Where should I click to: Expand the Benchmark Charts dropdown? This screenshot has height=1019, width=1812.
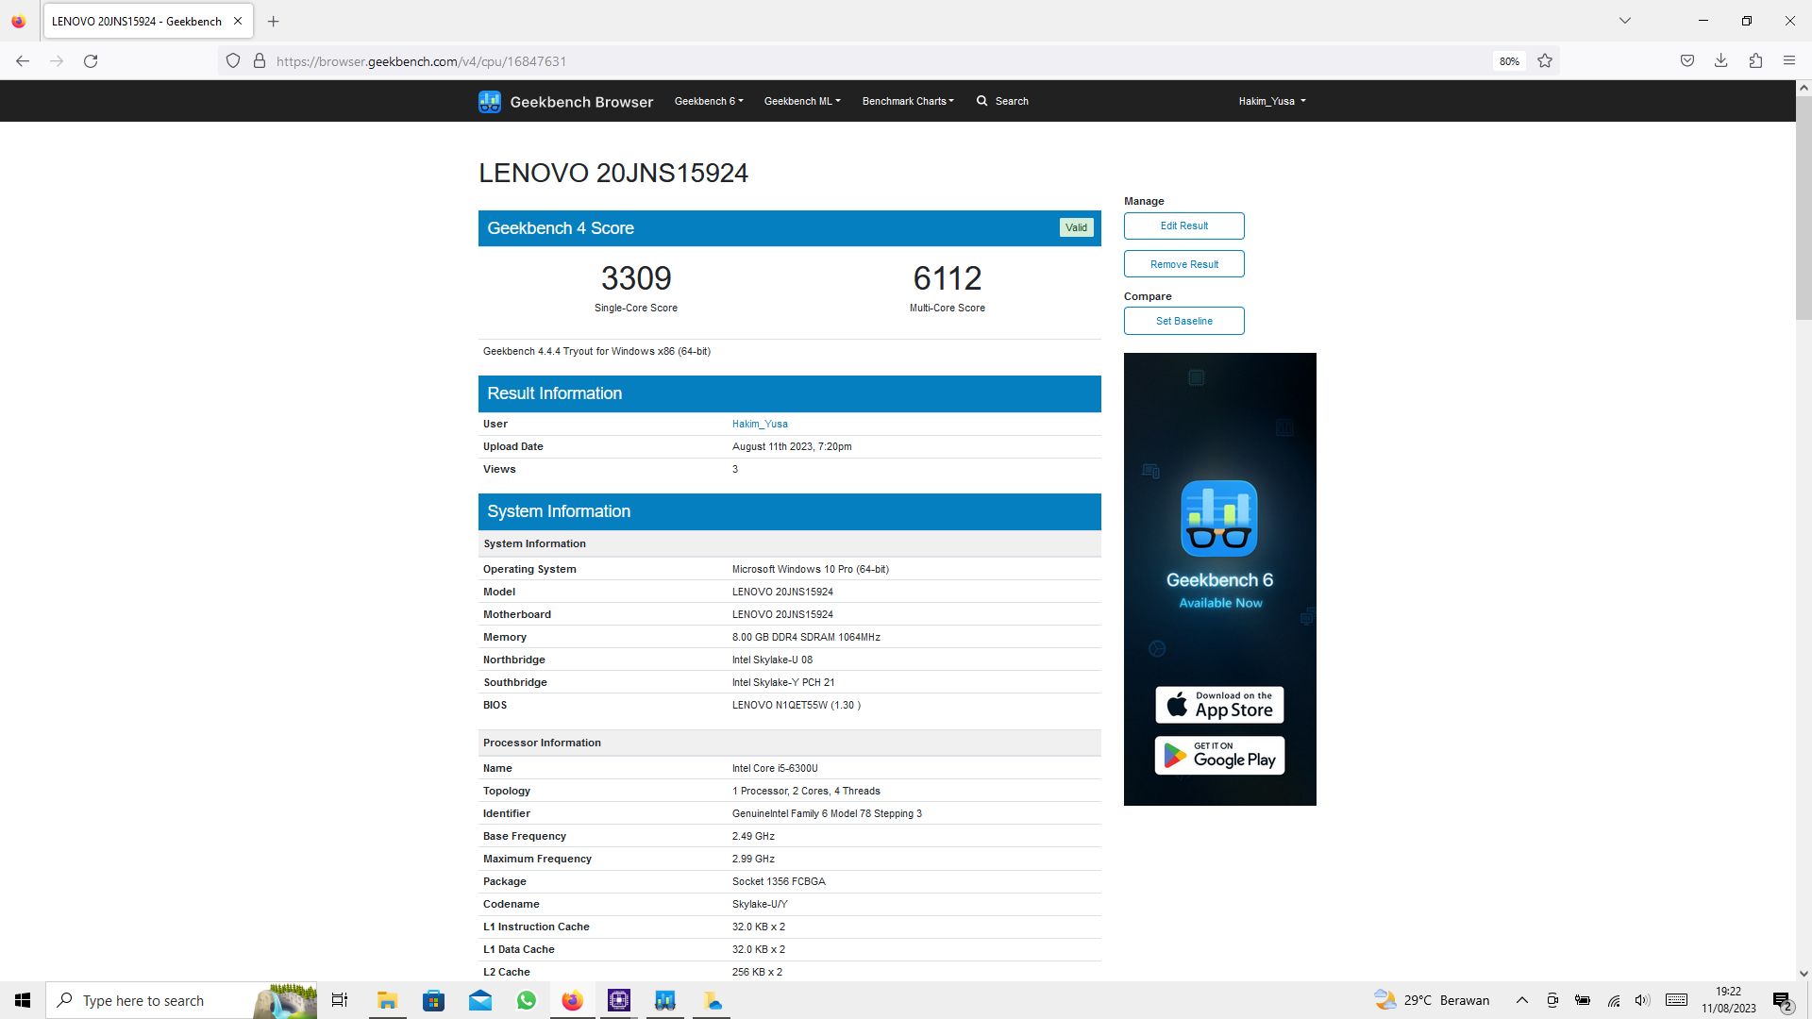pyautogui.click(x=908, y=101)
